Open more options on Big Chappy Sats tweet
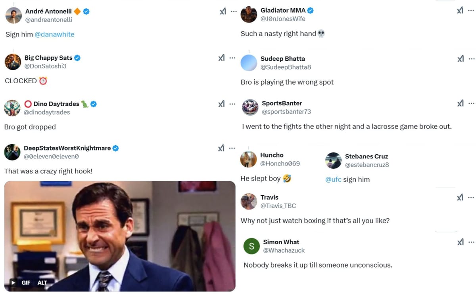476x297 pixels. coord(232,58)
